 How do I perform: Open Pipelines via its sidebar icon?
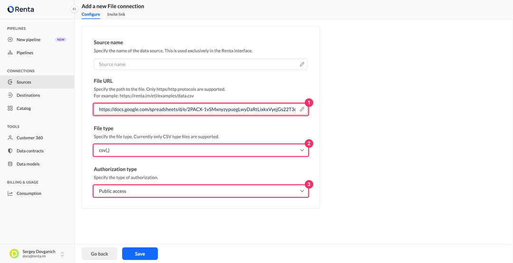tap(10, 53)
